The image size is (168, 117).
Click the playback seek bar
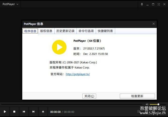[72, 104]
